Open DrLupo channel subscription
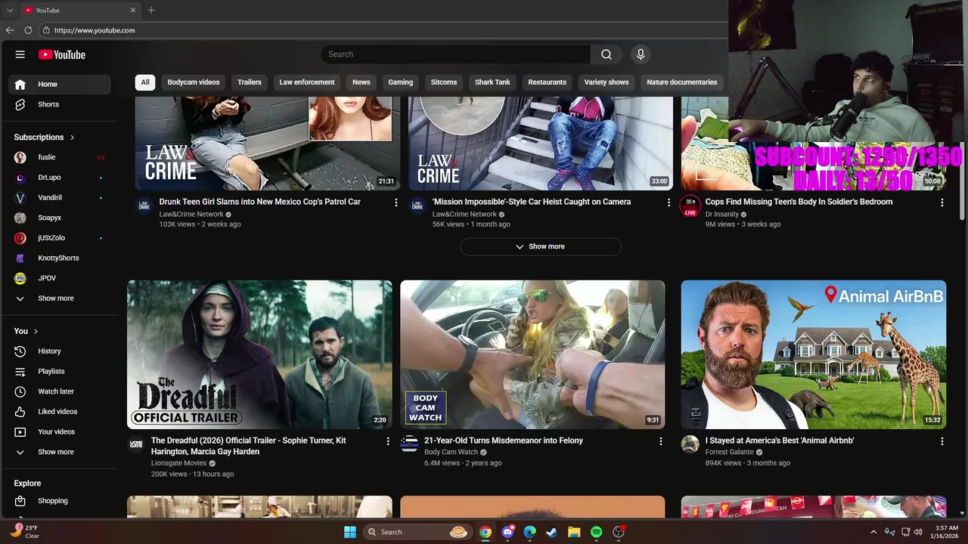This screenshot has width=968, height=544. coord(60,178)
